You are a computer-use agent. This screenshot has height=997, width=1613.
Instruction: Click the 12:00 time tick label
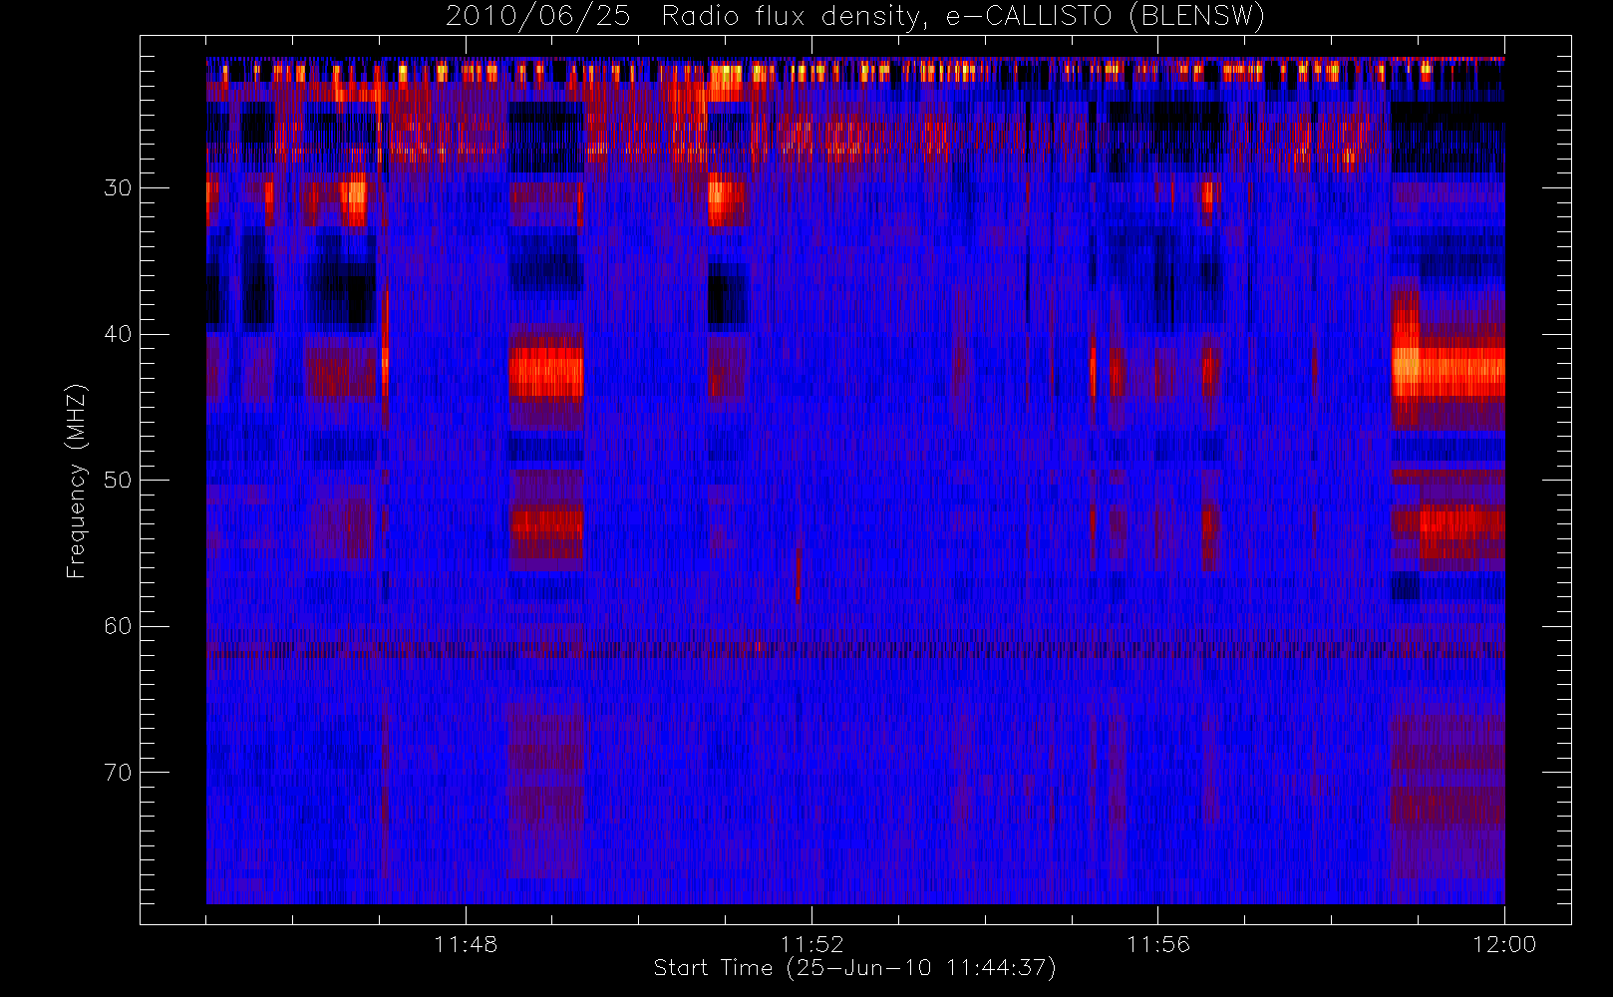1504,944
